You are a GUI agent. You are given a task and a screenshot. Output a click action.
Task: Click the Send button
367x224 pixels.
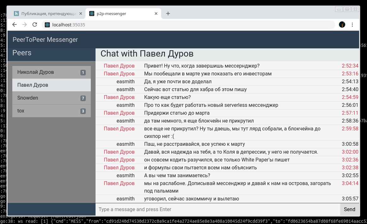point(349,209)
